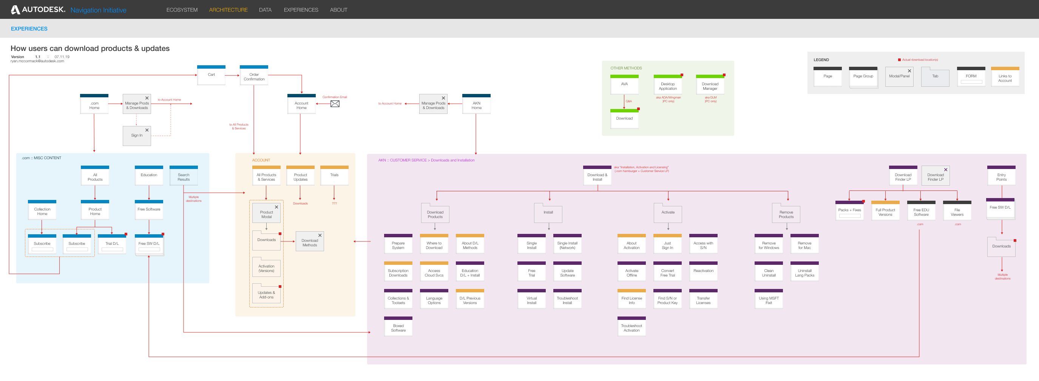Click the Navigation Initiative title link
Screen dimensions: 1039x381
pyautogui.click(x=98, y=10)
